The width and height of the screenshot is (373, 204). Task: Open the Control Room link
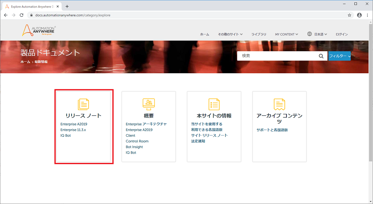[x=137, y=141]
